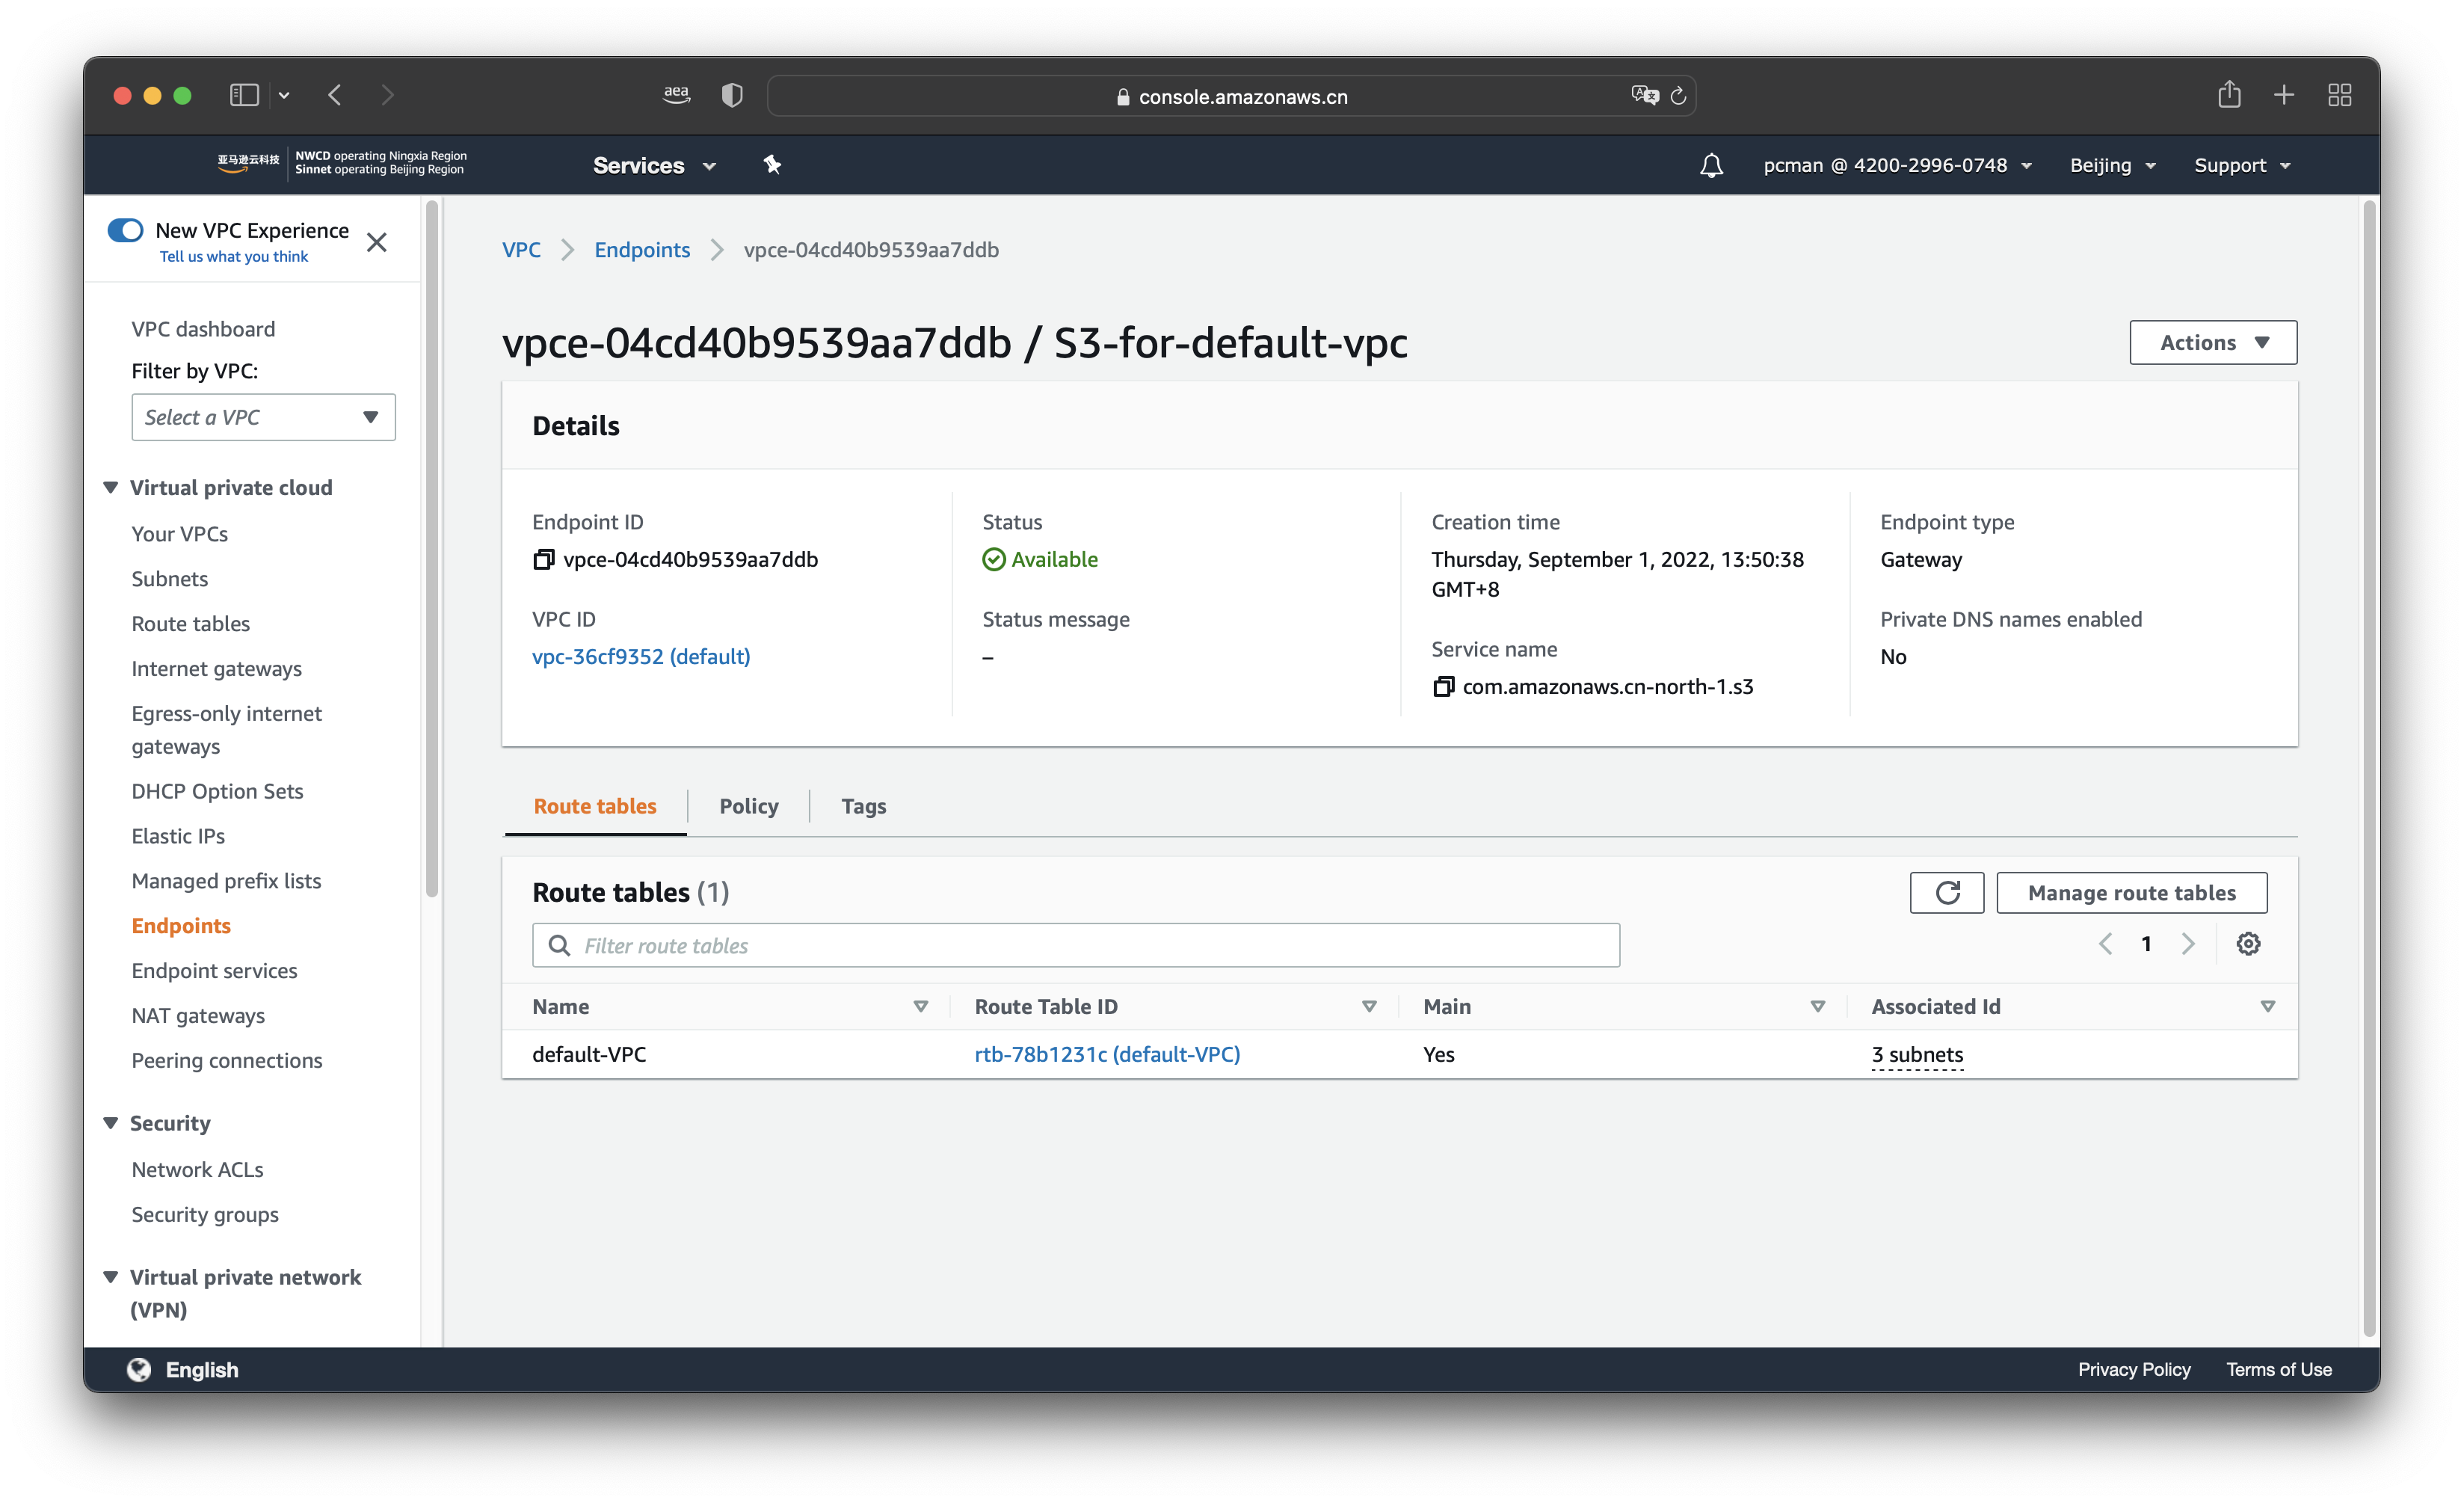
Task: Reload the page in Safari
Action: tap(1679, 96)
